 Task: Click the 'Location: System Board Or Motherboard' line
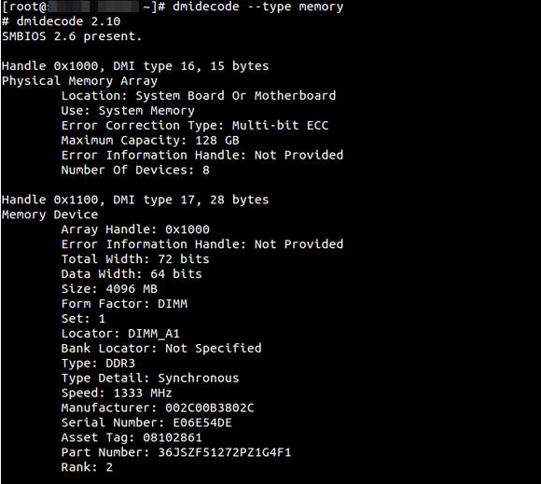[x=199, y=96]
